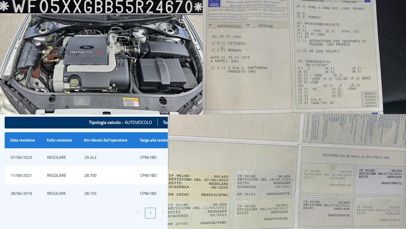The image size is (406, 229).
Task: Click the previous page arrow in pagination
Action: click(138, 213)
